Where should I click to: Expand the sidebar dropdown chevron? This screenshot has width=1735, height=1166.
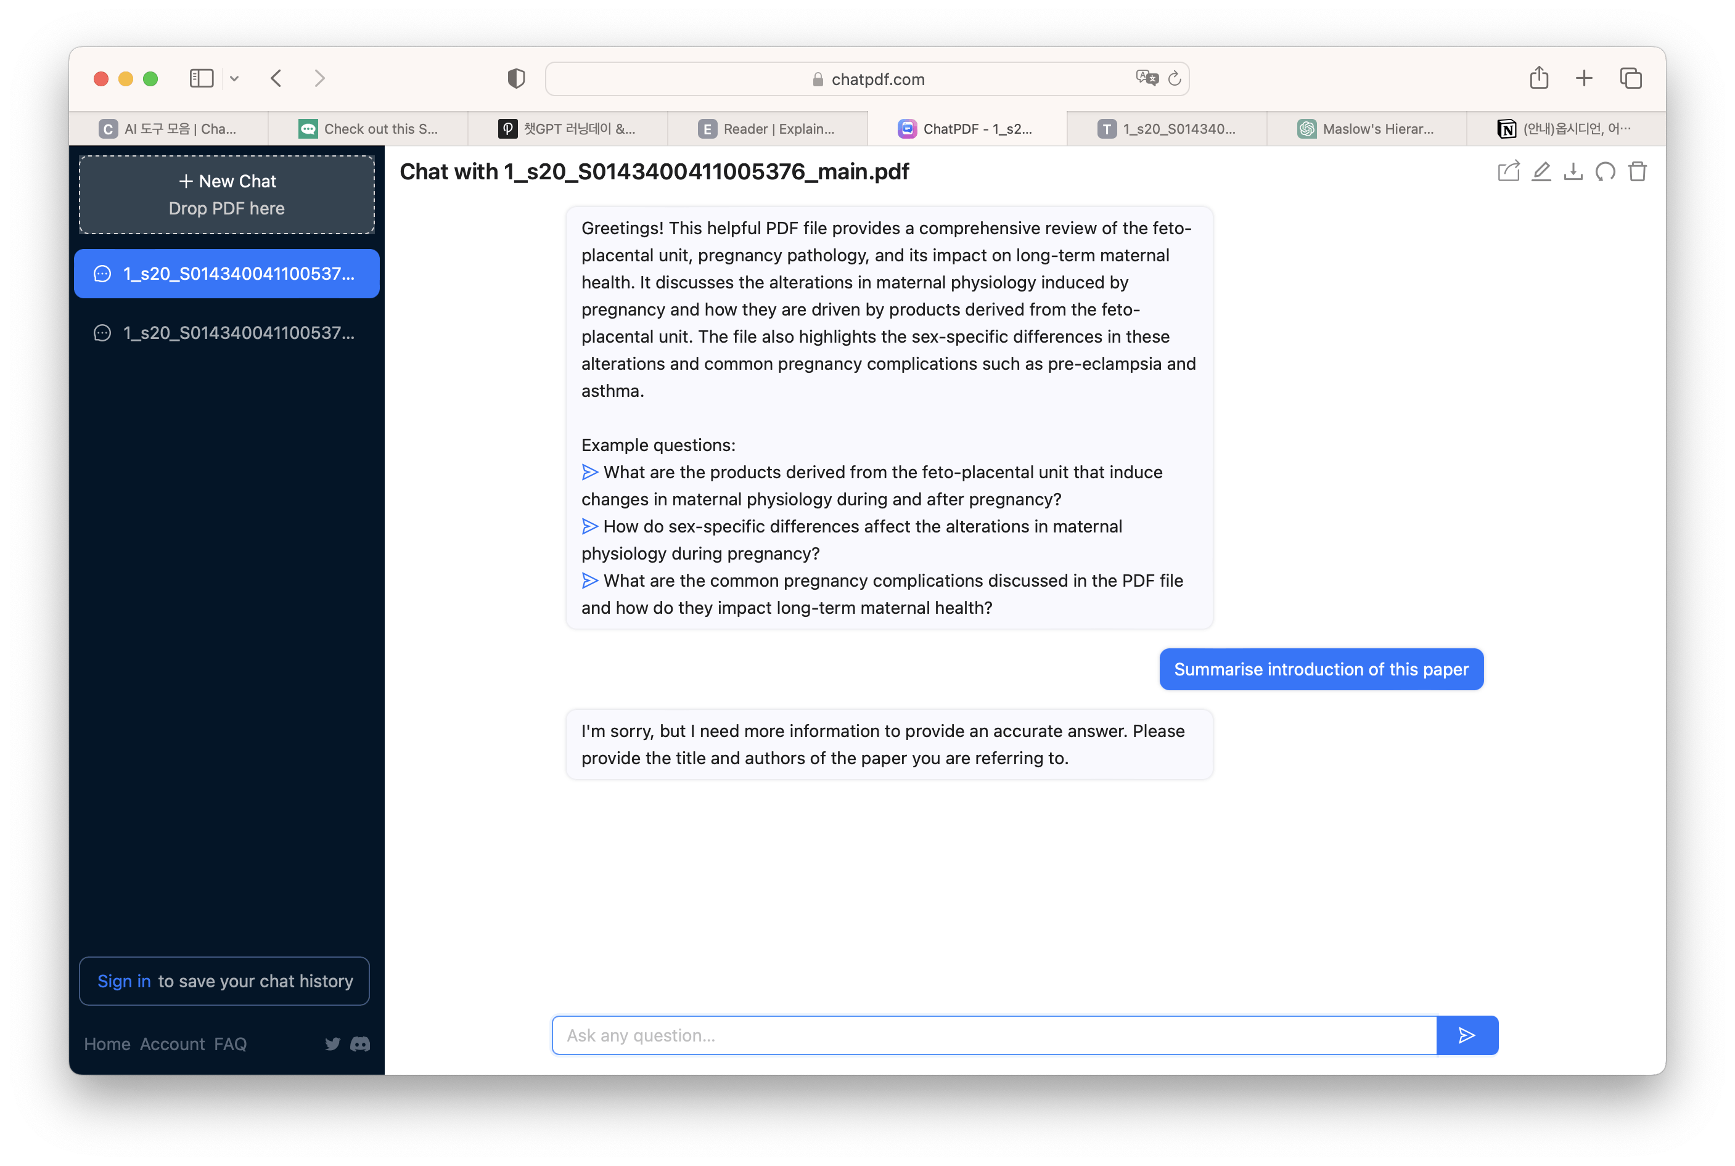tap(234, 78)
